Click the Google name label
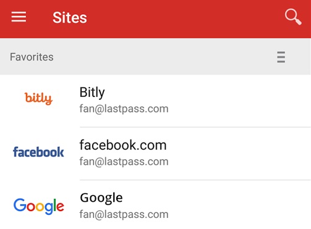The image size is (311, 229). (x=101, y=198)
